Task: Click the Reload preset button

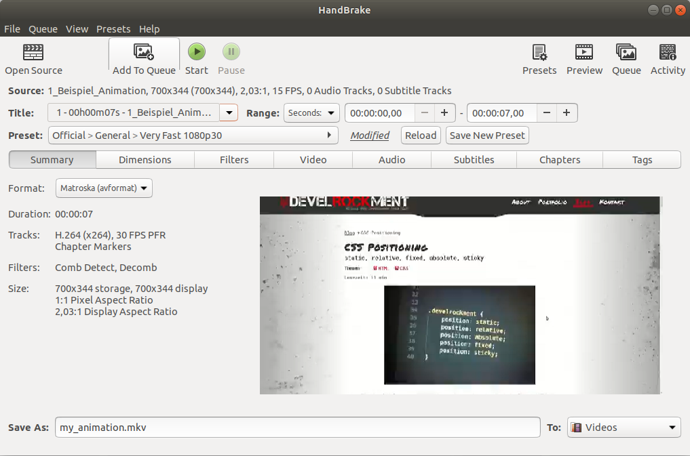Action: click(421, 136)
